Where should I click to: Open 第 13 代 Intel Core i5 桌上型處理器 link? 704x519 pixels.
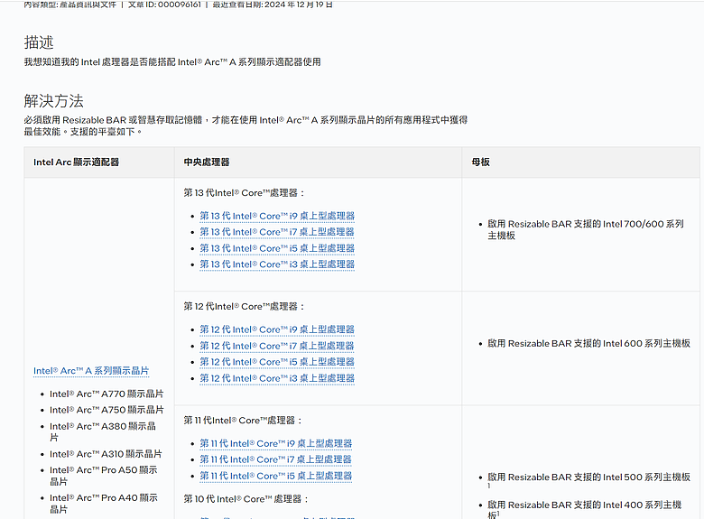pyautogui.click(x=277, y=248)
